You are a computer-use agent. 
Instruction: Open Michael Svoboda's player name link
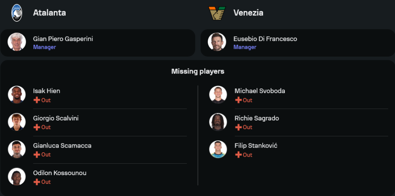click(260, 91)
